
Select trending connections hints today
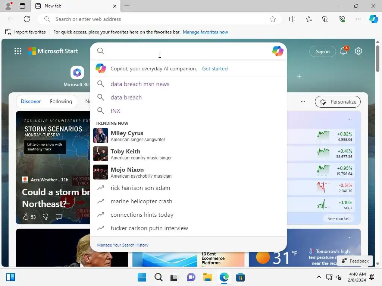click(x=188, y=214)
